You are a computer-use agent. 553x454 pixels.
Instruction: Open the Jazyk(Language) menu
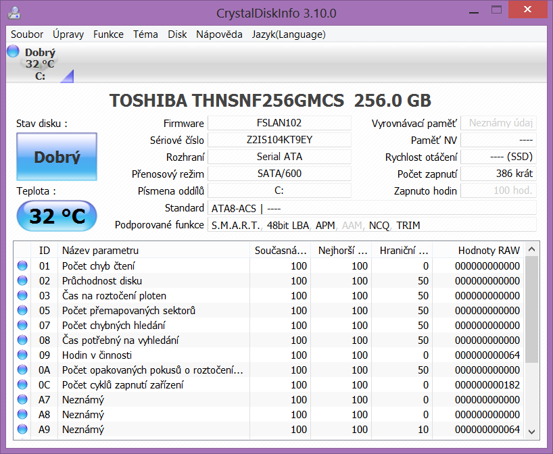(289, 34)
